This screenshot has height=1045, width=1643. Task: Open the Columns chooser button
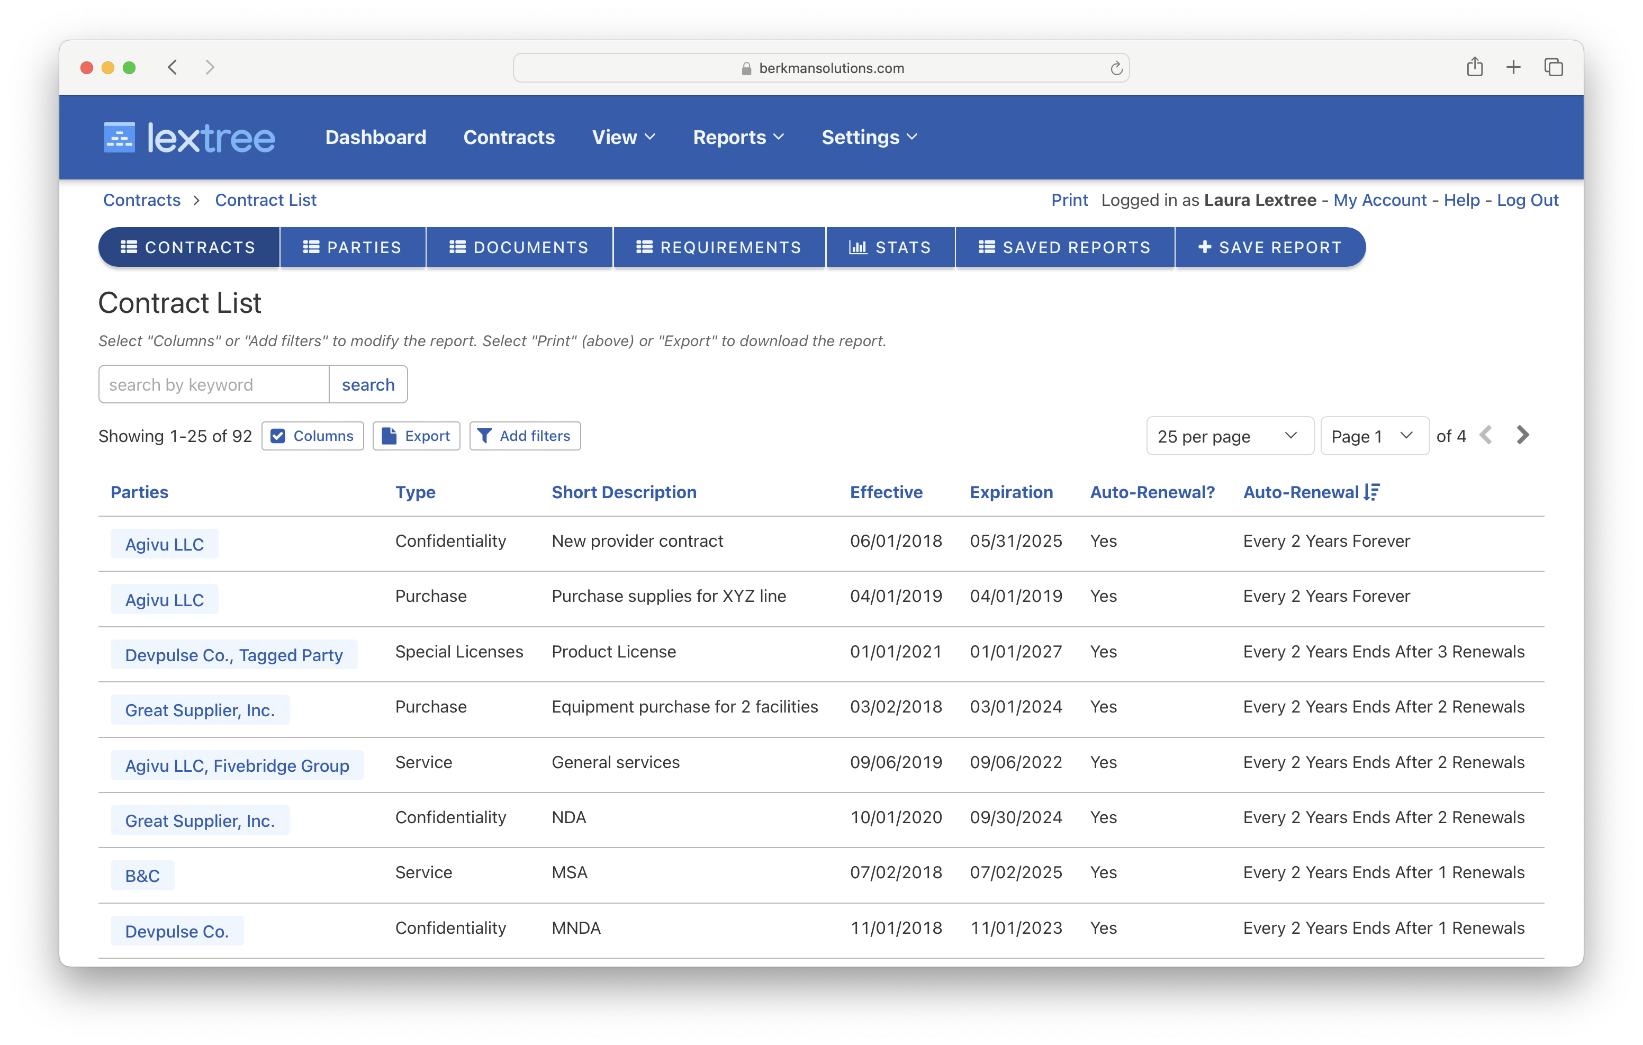pyautogui.click(x=312, y=436)
